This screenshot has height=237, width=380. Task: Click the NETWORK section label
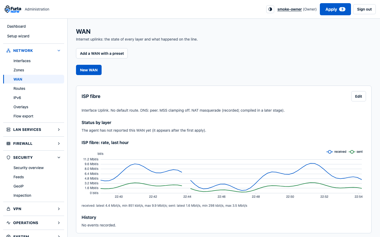(23, 51)
